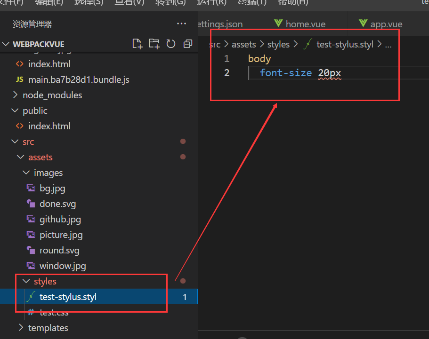
Task: Open index.html under public folder
Action: tap(49, 126)
